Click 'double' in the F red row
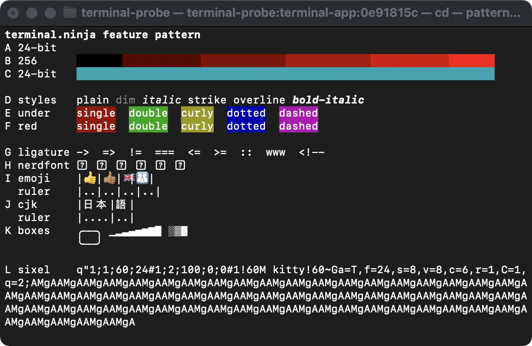 [x=148, y=126]
